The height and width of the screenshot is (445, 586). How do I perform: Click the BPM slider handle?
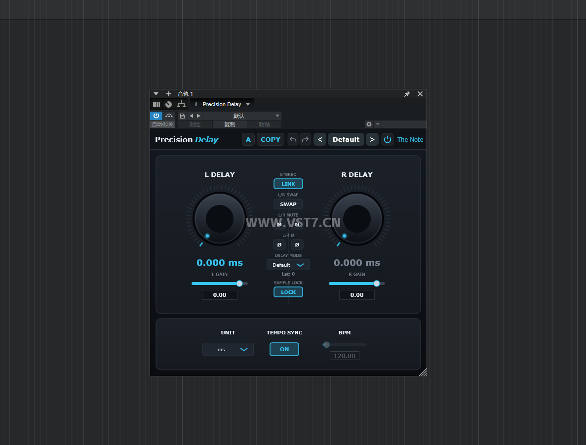tap(326, 344)
